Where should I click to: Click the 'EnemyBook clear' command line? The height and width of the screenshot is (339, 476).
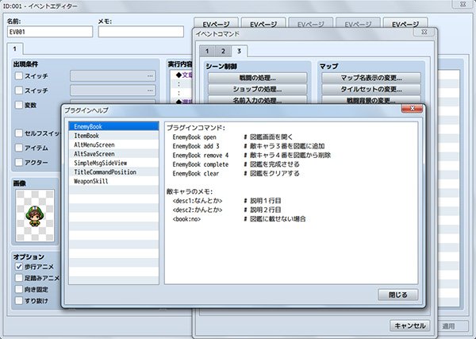pos(196,173)
